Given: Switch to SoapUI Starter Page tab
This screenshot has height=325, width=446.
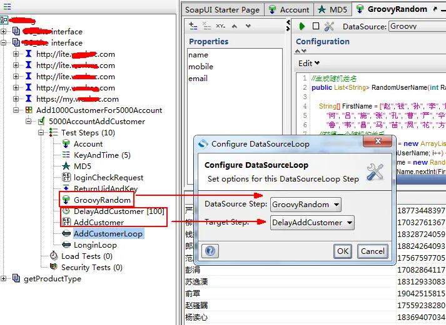Looking at the screenshot, I should (x=223, y=9).
